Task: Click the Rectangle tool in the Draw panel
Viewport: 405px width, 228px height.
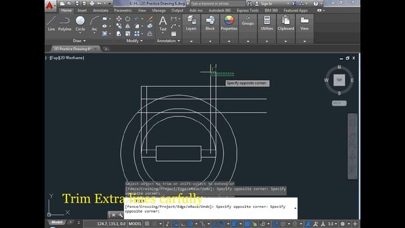Action: coord(104,19)
